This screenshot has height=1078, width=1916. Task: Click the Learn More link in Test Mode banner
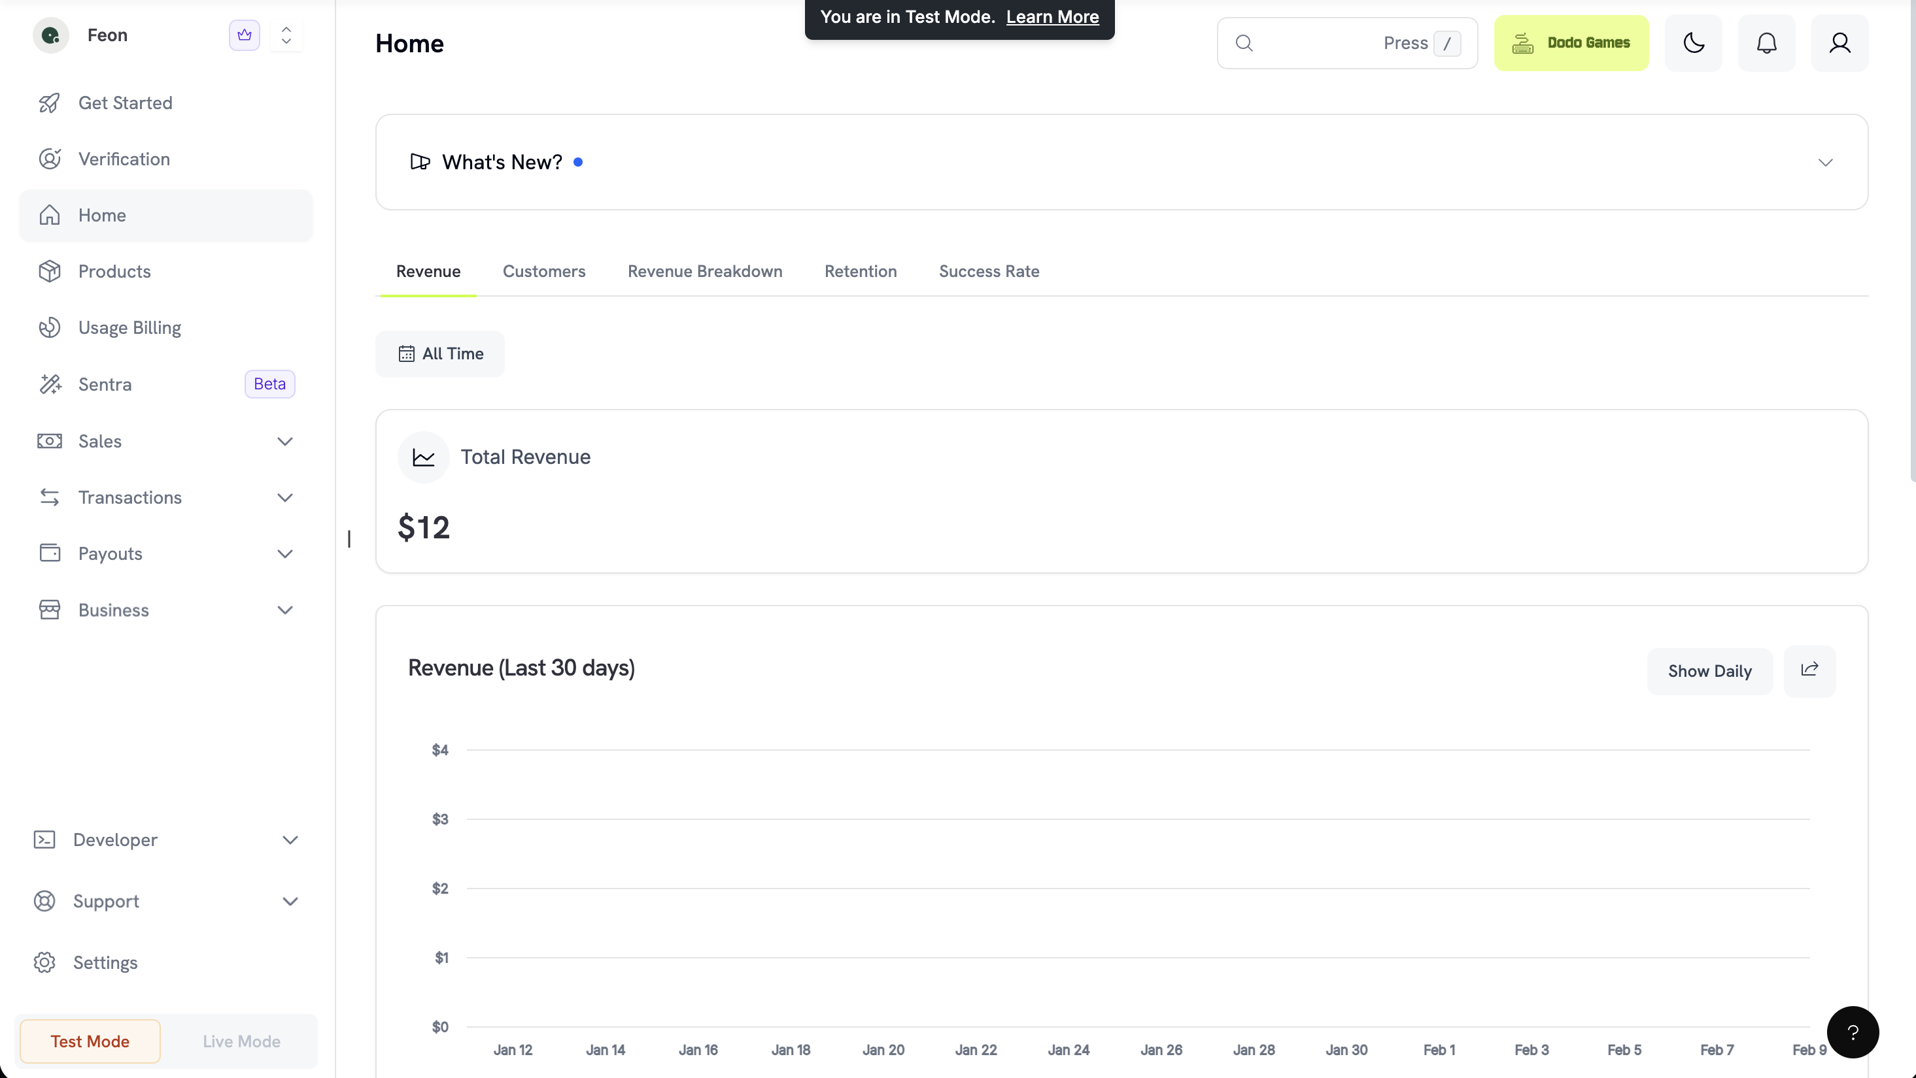click(1052, 16)
